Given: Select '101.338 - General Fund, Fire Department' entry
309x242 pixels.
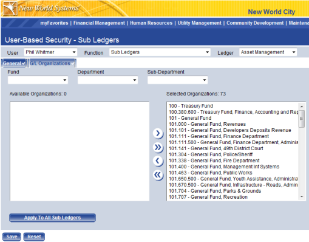Looking at the screenshot, I should tap(233, 161).
